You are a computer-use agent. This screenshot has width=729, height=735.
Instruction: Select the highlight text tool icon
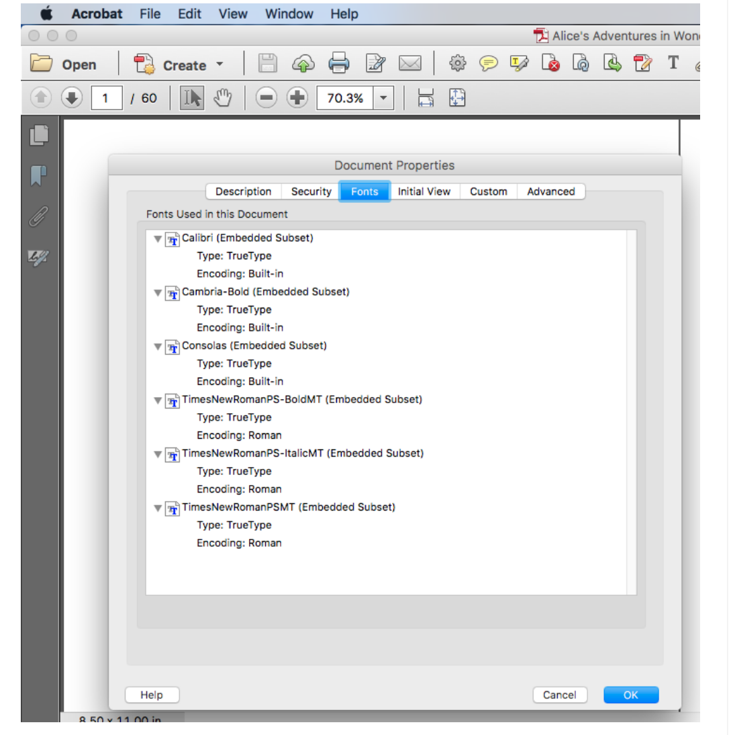520,63
